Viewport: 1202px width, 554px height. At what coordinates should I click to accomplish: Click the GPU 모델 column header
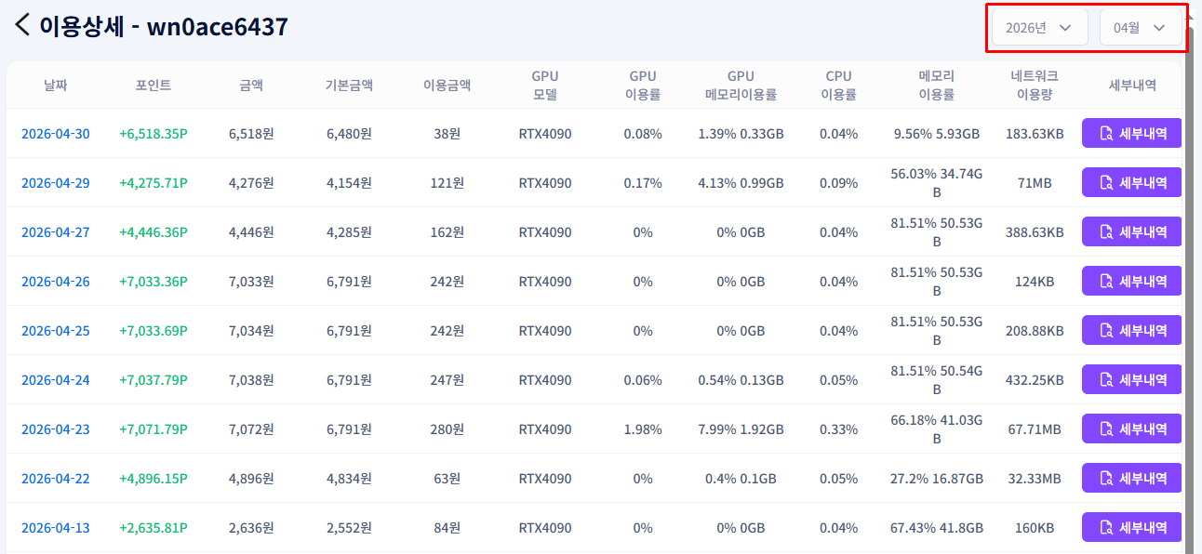545,86
